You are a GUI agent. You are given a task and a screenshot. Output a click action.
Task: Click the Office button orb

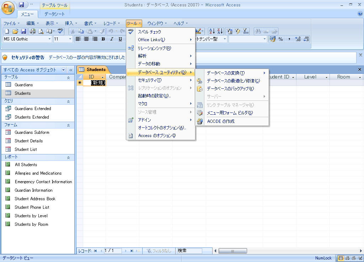click(x=8, y=9)
